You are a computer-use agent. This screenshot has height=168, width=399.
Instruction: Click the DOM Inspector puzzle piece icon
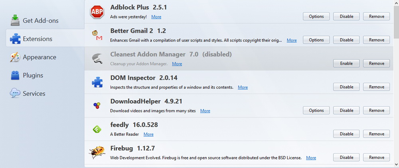97,82
